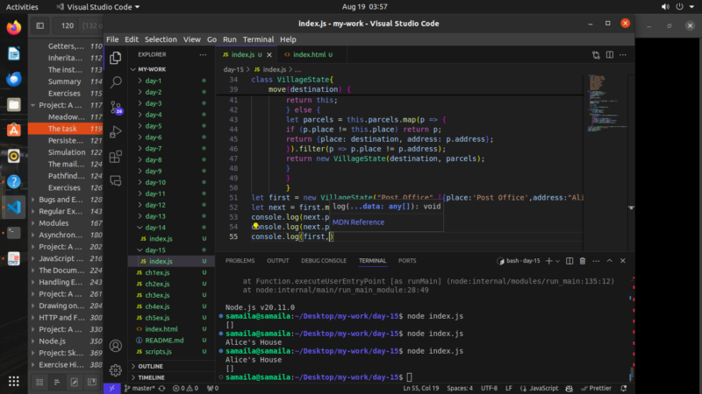702x394 pixels.
Task: Click 'Spaces: 4' indentation setting
Action: tap(460, 388)
